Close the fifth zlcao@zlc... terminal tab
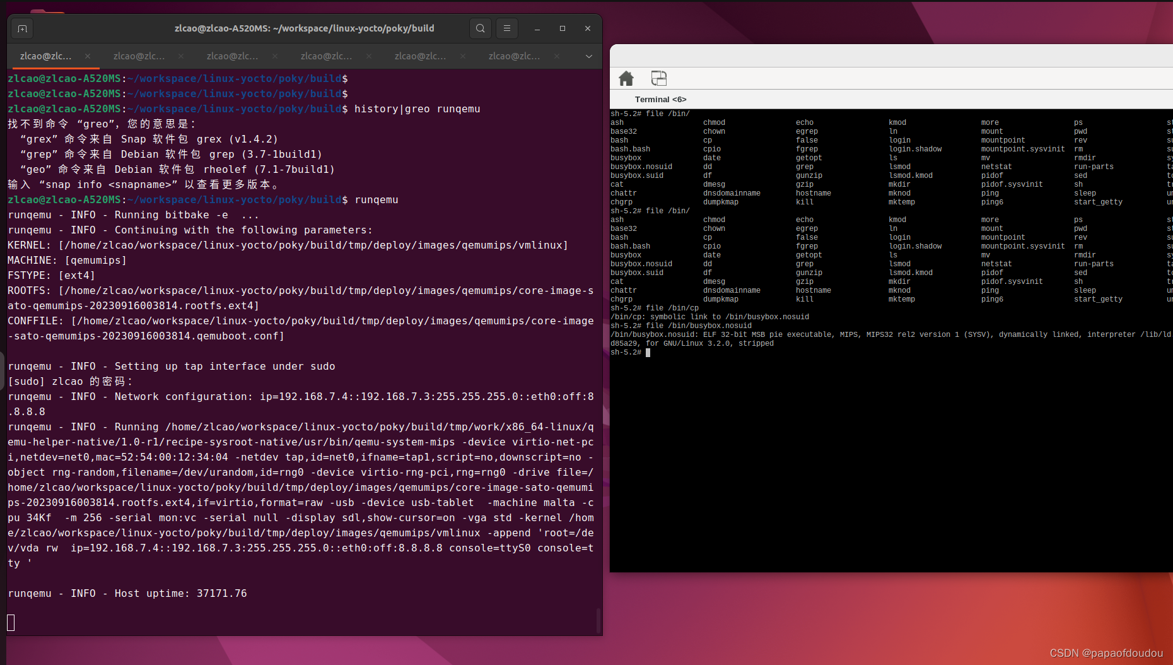This screenshot has height=665, width=1173. tap(462, 56)
